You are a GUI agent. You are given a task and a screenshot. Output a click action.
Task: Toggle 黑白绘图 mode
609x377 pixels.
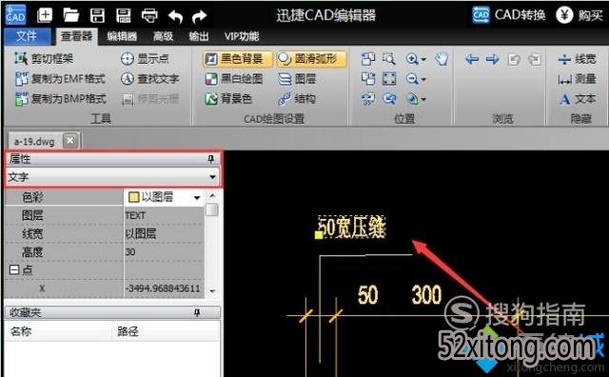pyautogui.click(x=234, y=79)
